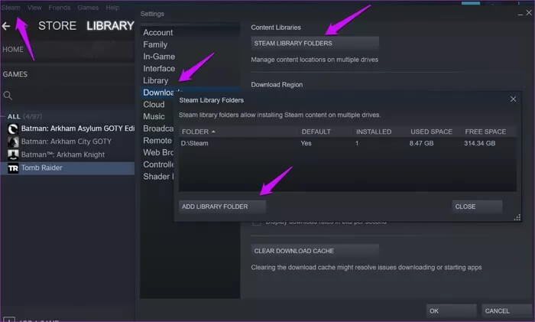This screenshot has height=322, width=535.
Task: Open the Steam menu
Action: pyautogui.click(x=11, y=8)
